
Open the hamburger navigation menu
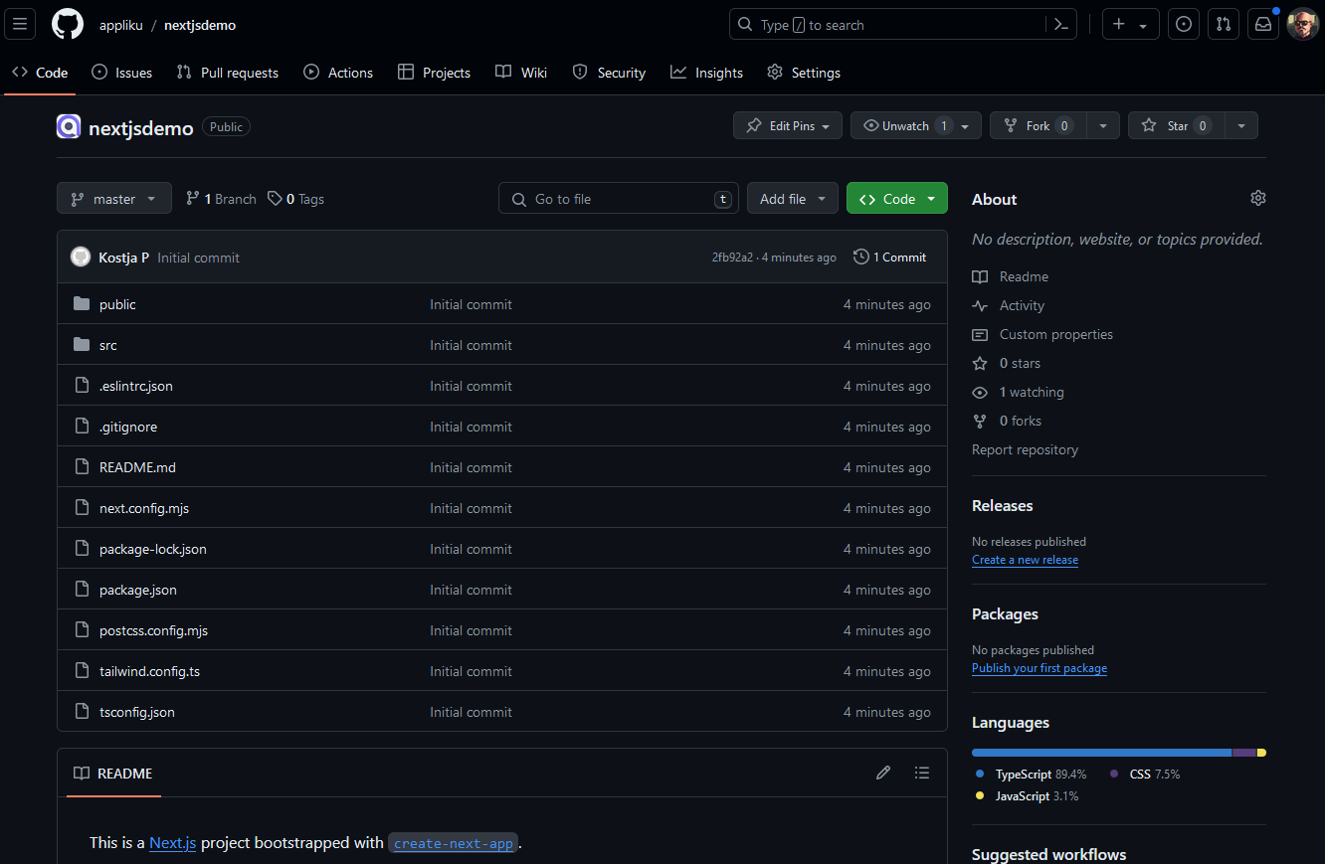[20, 25]
